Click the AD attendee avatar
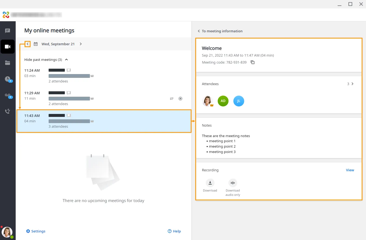 pyautogui.click(x=223, y=101)
